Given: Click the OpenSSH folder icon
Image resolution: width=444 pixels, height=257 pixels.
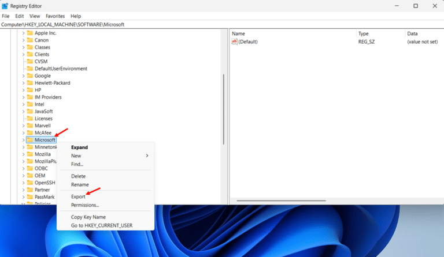Looking at the screenshot, I should coord(29,183).
